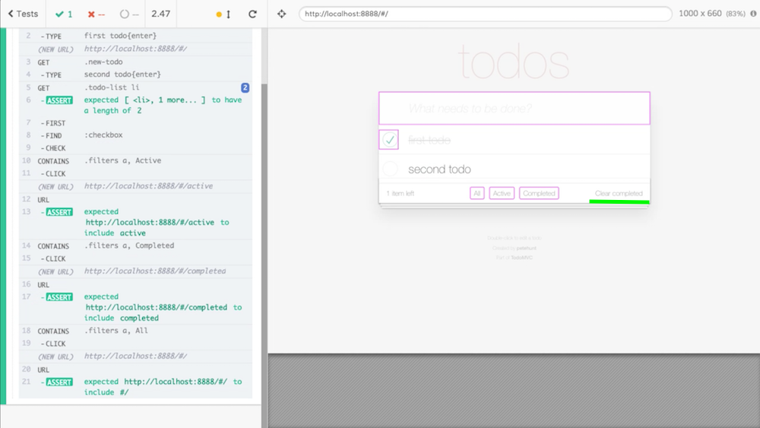This screenshot has width=760, height=428.
Task: Focus the What needs to be done field
Action: click(515, 108)
